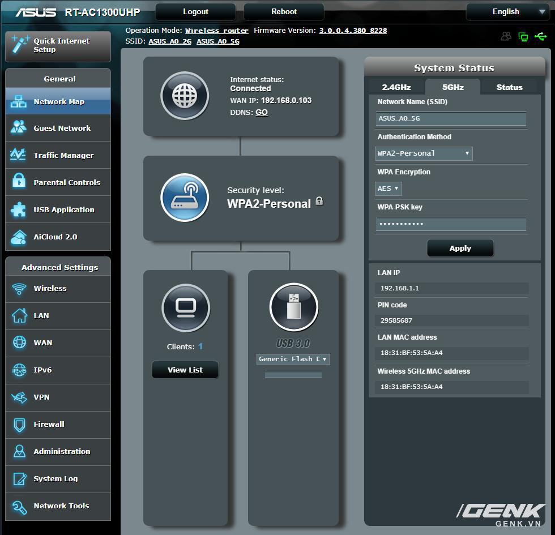Open the Authentication Method dropdown

click(424, 153)
